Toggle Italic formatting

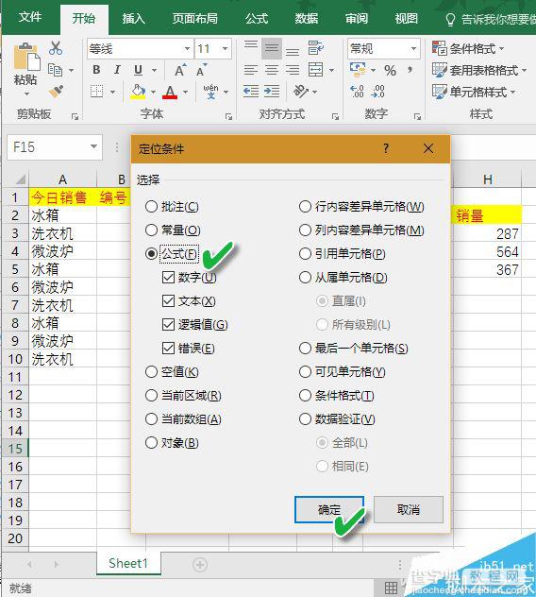(117, 70)
